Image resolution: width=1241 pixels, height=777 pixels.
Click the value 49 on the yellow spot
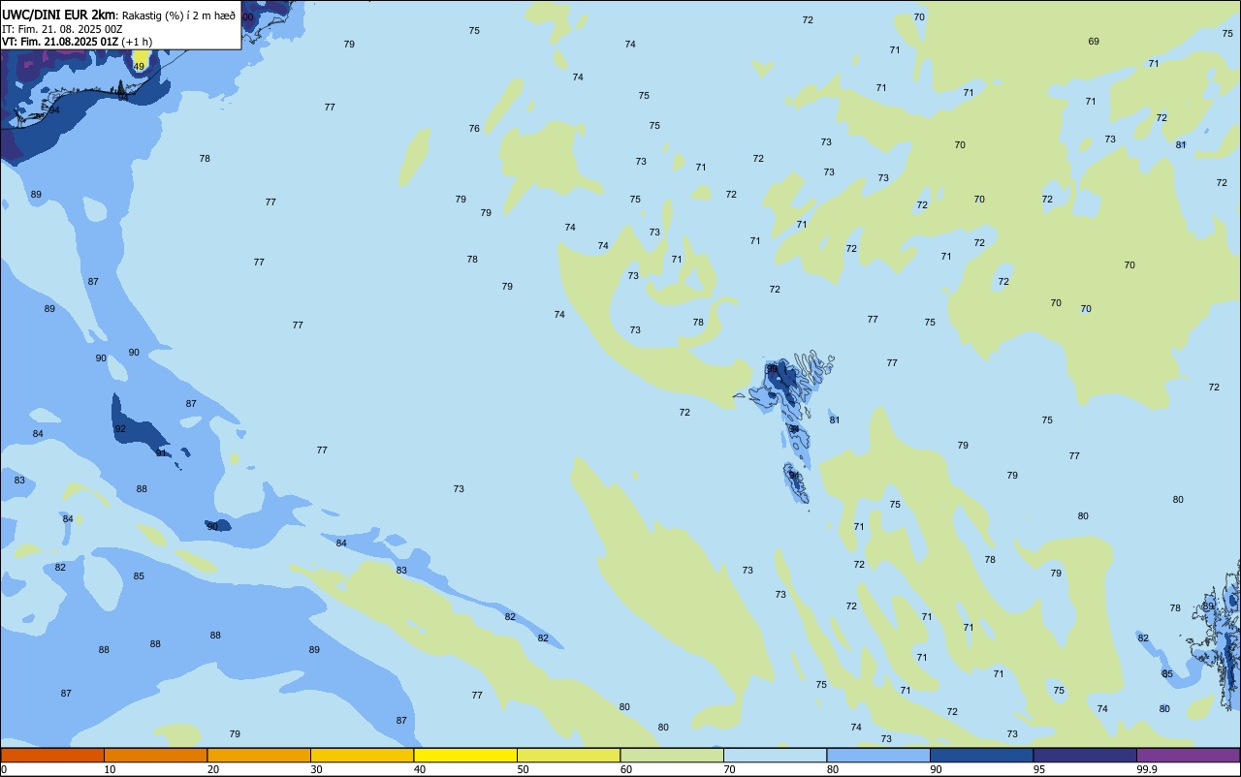pos(139,67)
